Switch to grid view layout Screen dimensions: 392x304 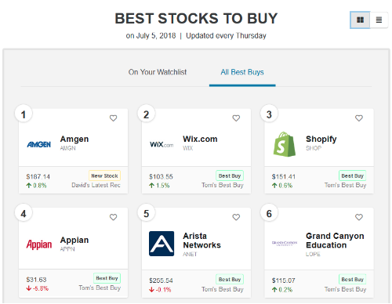360,20
